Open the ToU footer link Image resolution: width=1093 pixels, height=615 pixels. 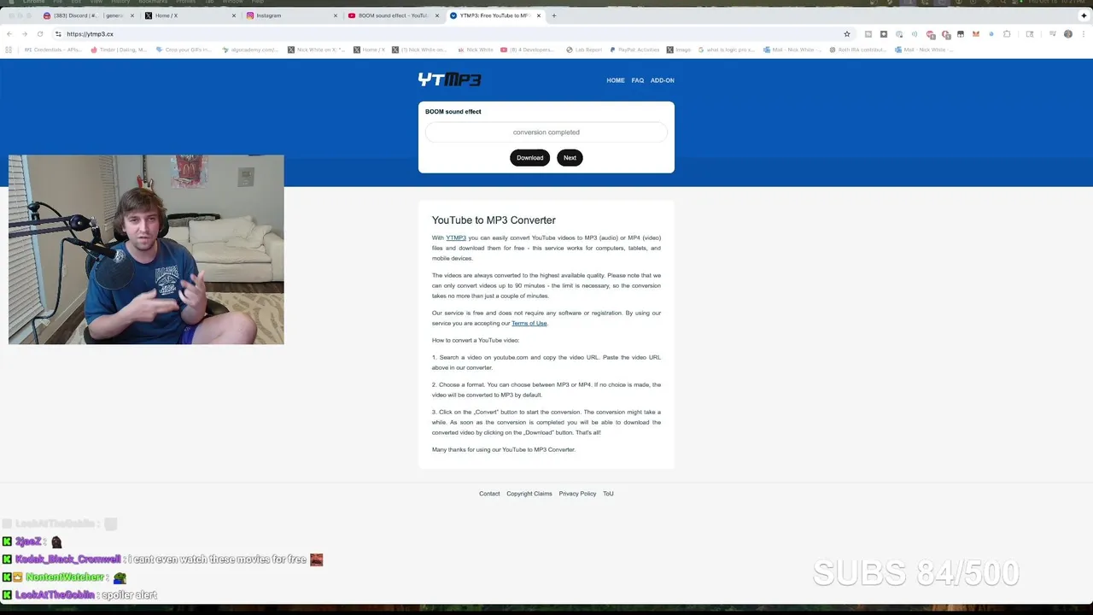tap(608, 494)
